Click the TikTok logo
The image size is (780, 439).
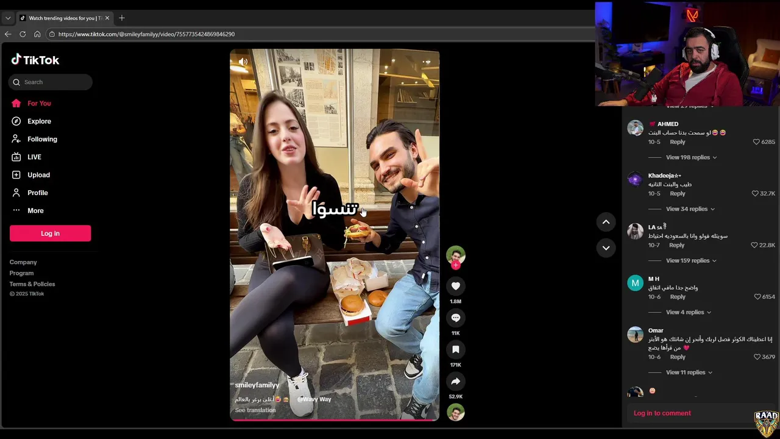pos(35,60)
